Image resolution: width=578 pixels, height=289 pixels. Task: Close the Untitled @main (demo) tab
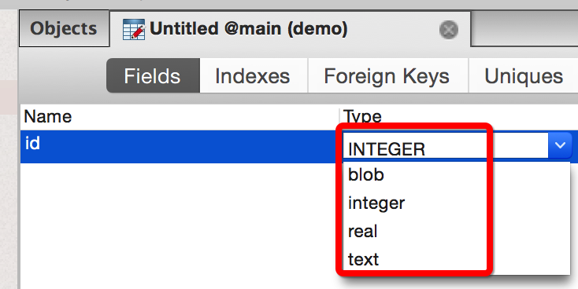[x=449, y=29]
